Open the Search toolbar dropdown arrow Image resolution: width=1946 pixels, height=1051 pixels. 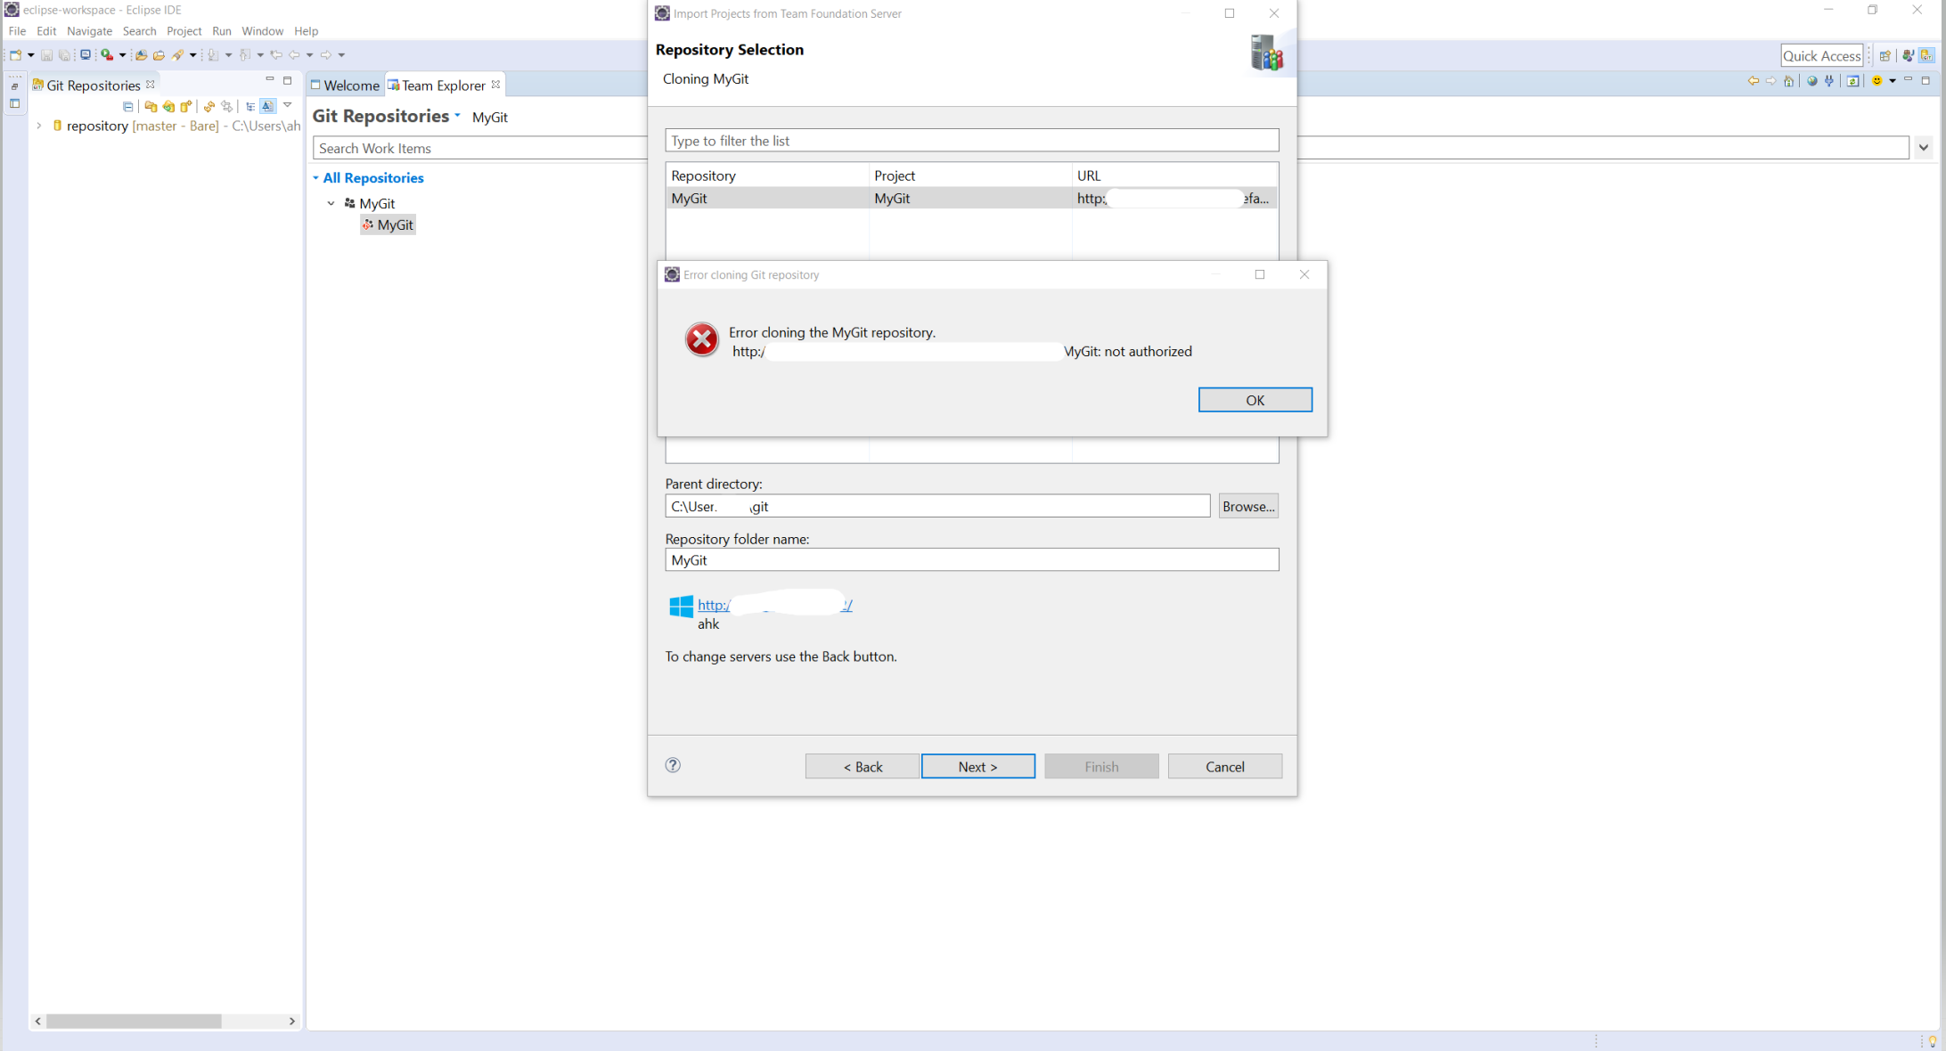pyautogui.click(x=192, y=55)
